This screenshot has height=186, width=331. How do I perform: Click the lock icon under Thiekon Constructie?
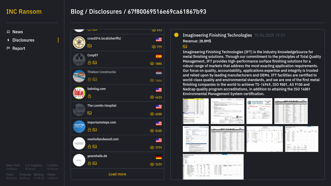point(89,79)
